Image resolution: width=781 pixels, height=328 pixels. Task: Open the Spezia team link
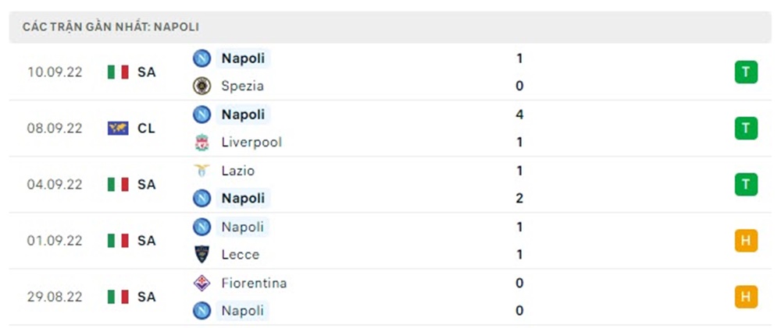[x=242, y=86]
